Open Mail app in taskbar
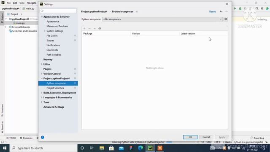 tap(121, 148)
